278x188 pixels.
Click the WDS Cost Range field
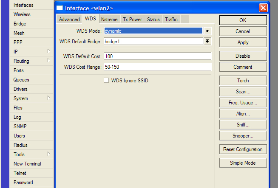point(157,67)
